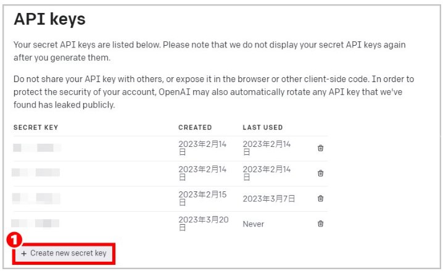Click the 2023年3月20日 created date
The width and height of the screenshot is (443, 271).
click(x=202, y=223)
